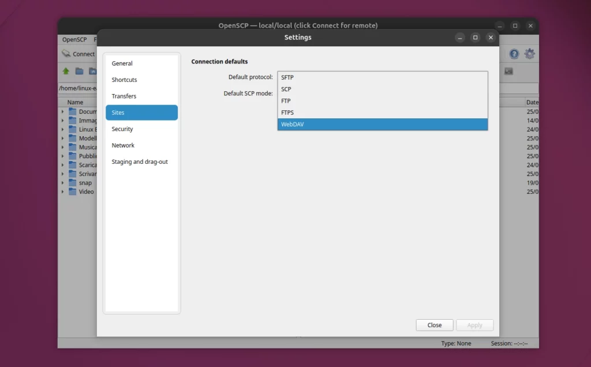Click the Connect plug icon in main window
Viewport: 591px width, 367px height.
click(66, 54)
